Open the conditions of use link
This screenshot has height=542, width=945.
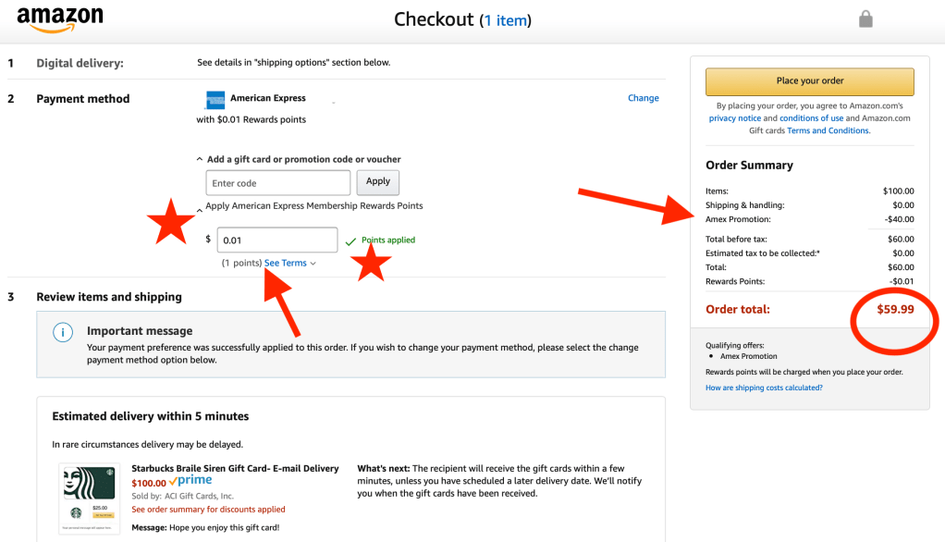[811, 118]
